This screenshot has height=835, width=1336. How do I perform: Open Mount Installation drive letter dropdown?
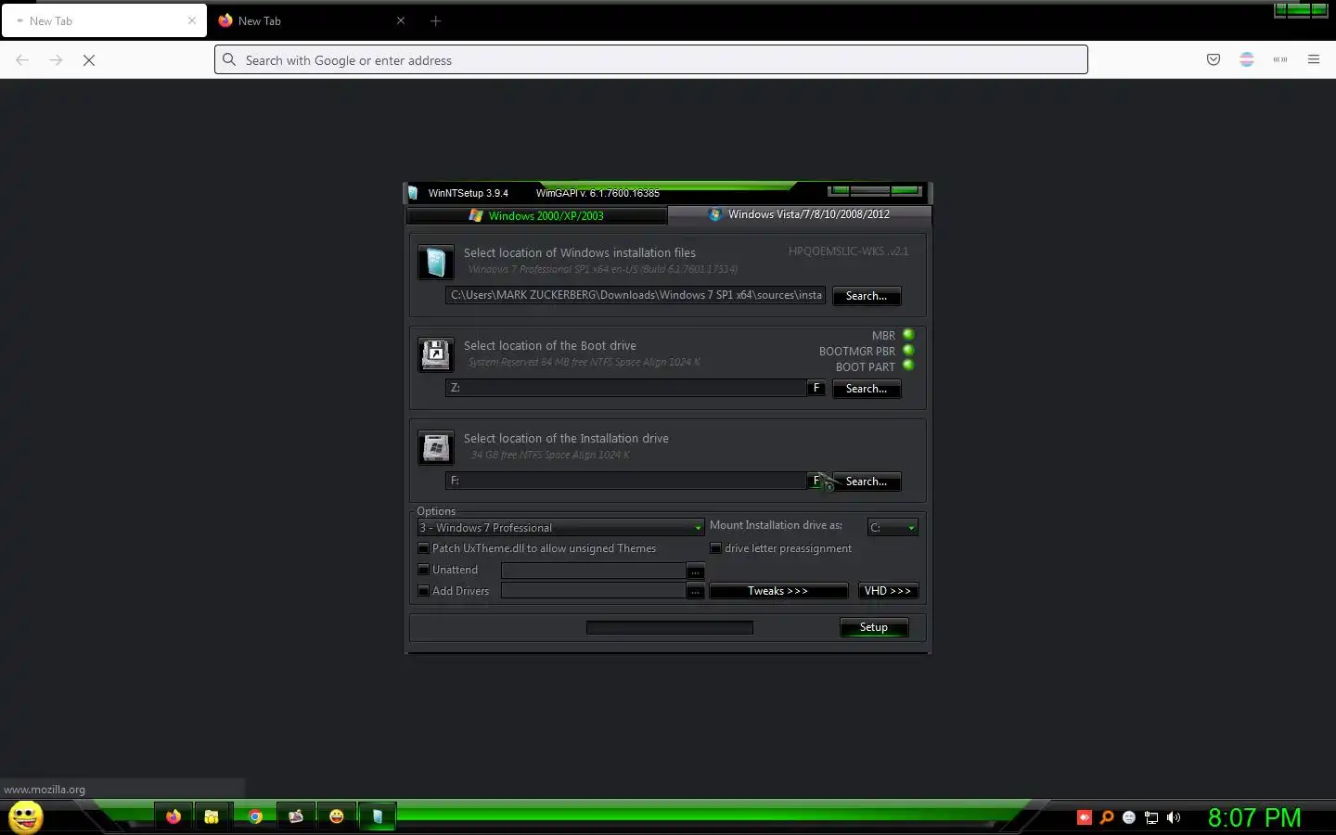(x=893, y=527)
